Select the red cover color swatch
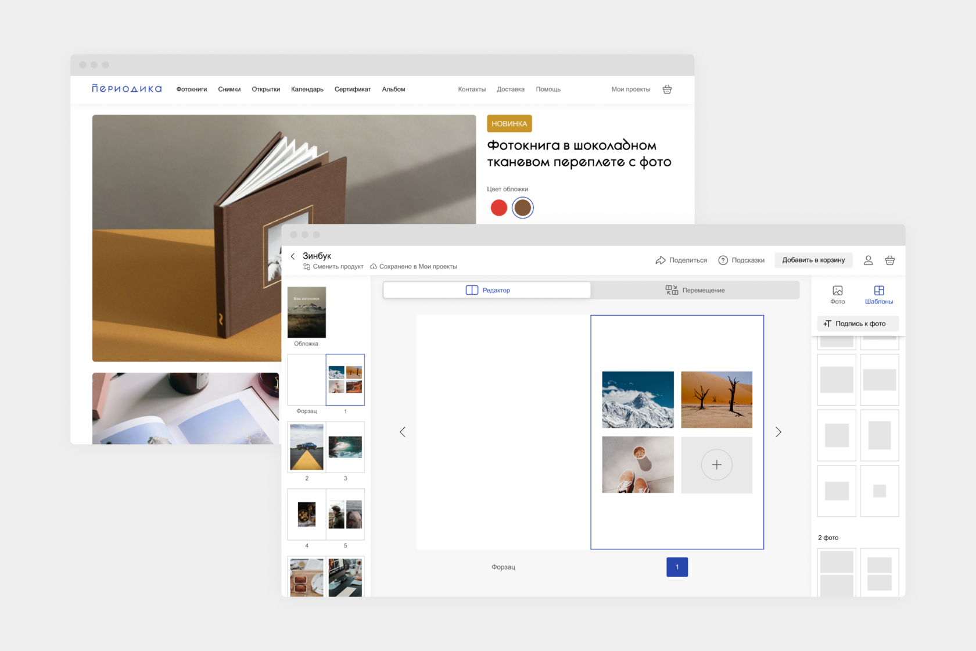Screen dimensions: 976x651 (x=499, y=208)
